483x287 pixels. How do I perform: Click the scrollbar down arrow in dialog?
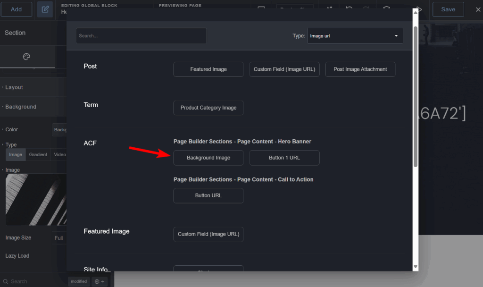coord(415,267)
